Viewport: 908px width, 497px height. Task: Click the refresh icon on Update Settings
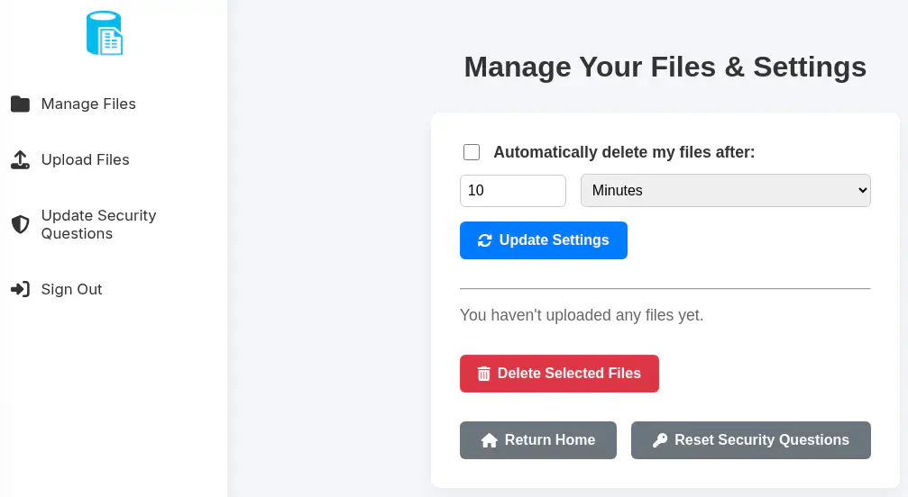point(485,240)
